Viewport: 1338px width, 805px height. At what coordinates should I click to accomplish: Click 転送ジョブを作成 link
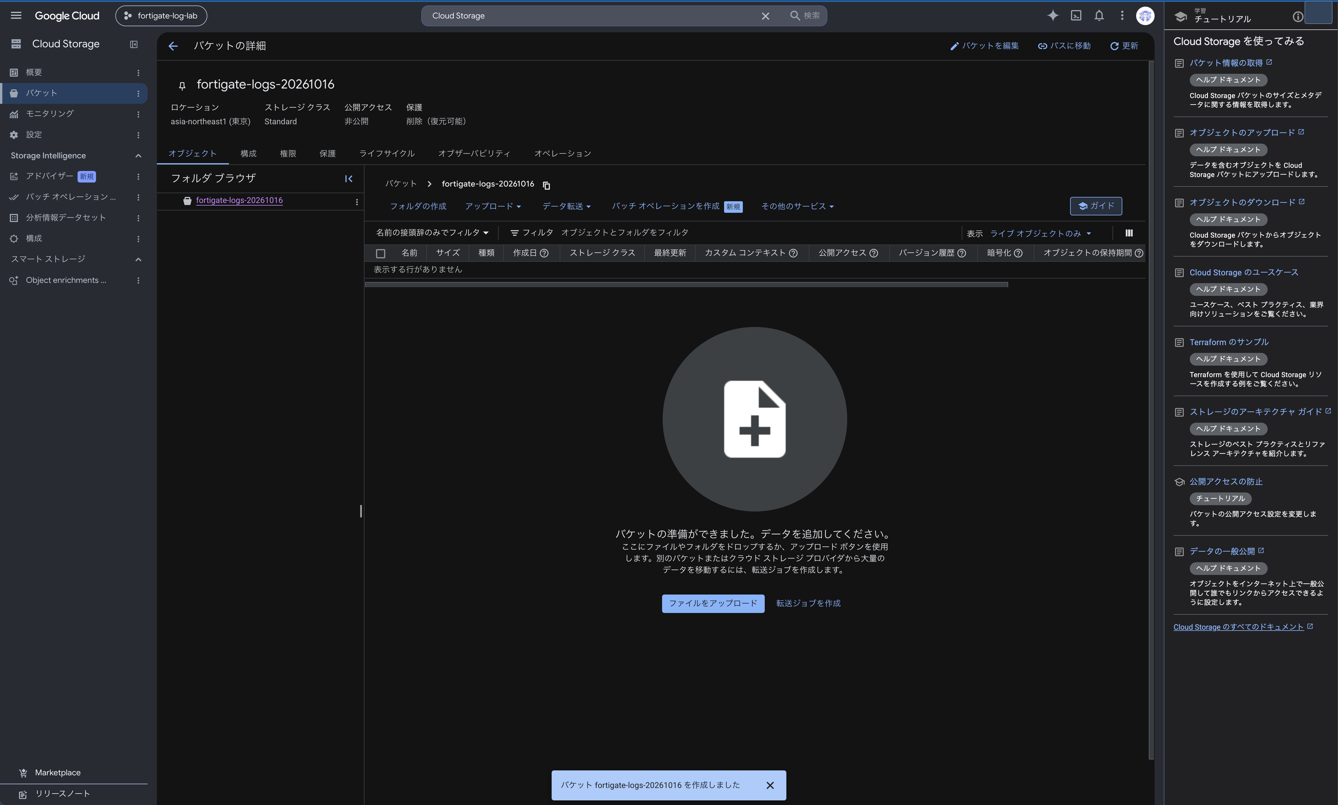pyautogui.click(x=808, y=604)
